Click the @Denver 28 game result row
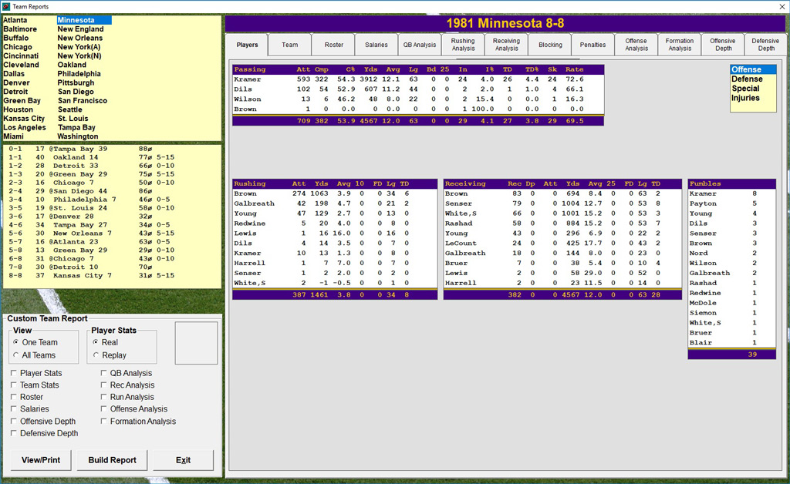This screenshot has width=790, height=484. (x=112, y=217)
